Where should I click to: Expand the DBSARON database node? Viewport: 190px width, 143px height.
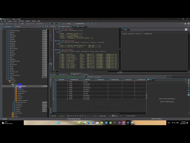pos(7,40)
